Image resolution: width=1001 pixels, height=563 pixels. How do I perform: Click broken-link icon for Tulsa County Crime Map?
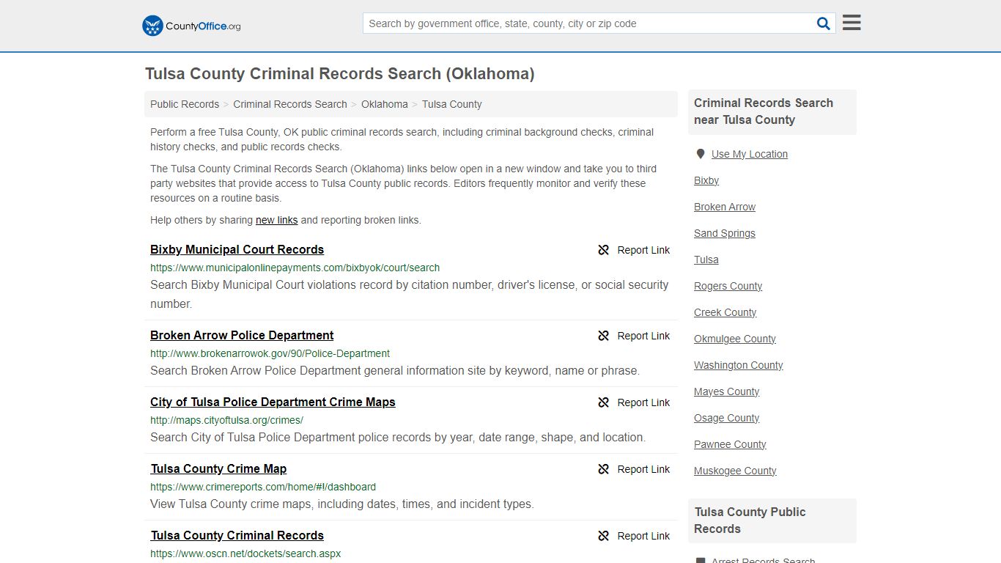click(604, 469)
